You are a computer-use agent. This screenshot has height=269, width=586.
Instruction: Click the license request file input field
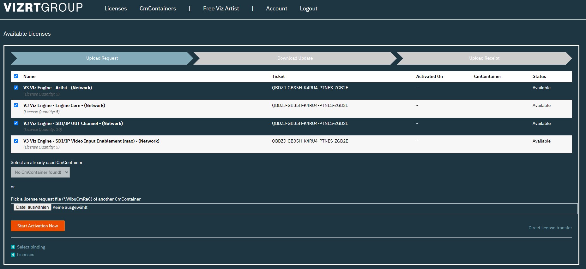[294, 208]
